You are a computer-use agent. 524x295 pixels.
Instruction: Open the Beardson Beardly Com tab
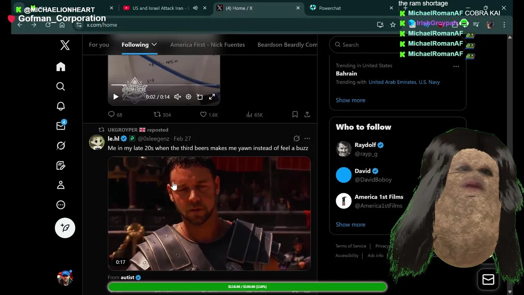(x=287, y=45)
